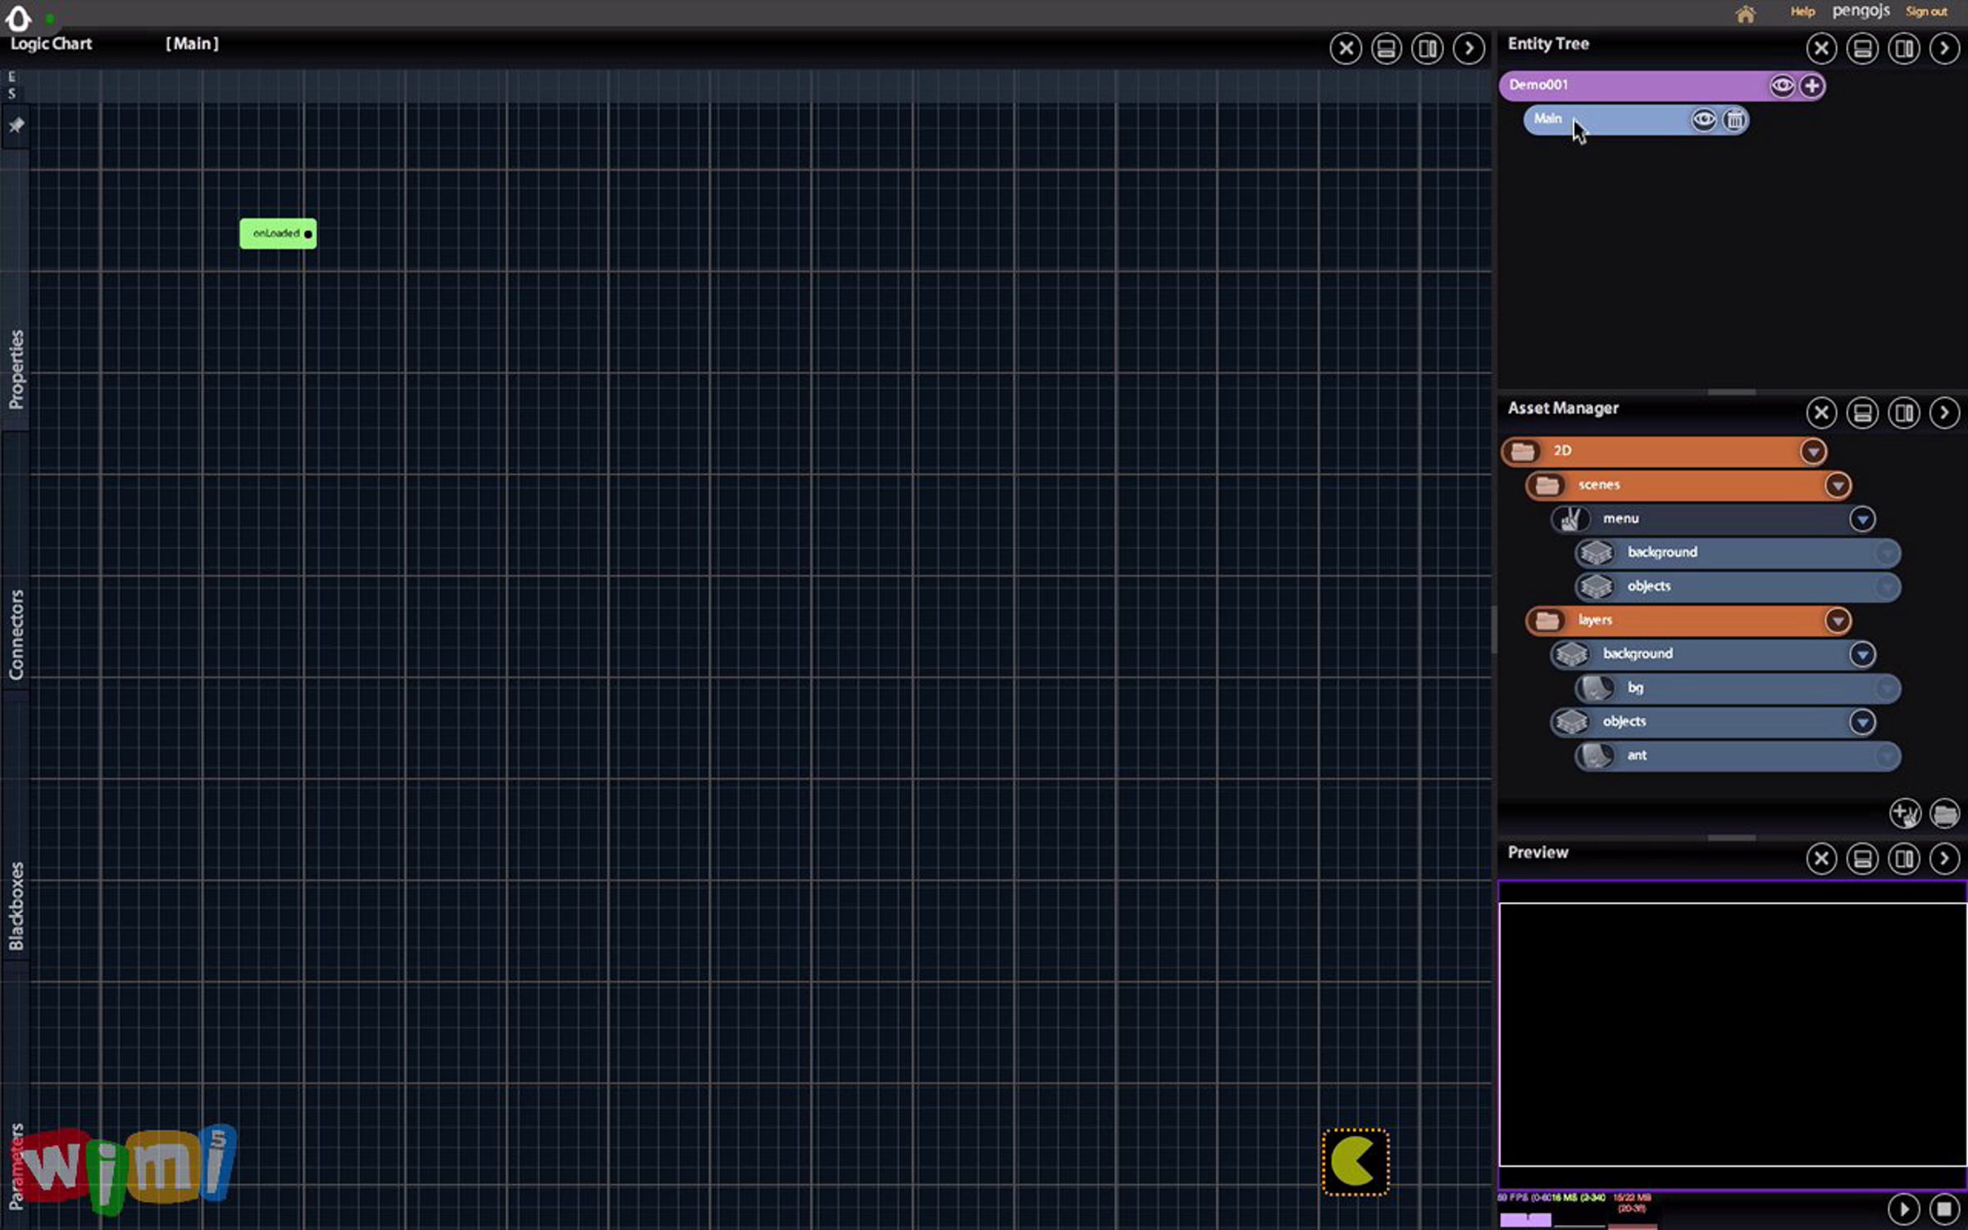Delete the Main entity with trash icon
This screenshot has width=1968, height=1230.
pyautogui.click(x=1734, y=120)
